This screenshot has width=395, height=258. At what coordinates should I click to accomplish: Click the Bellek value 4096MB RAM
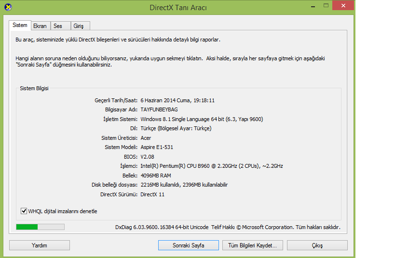[x=156, y=176]
